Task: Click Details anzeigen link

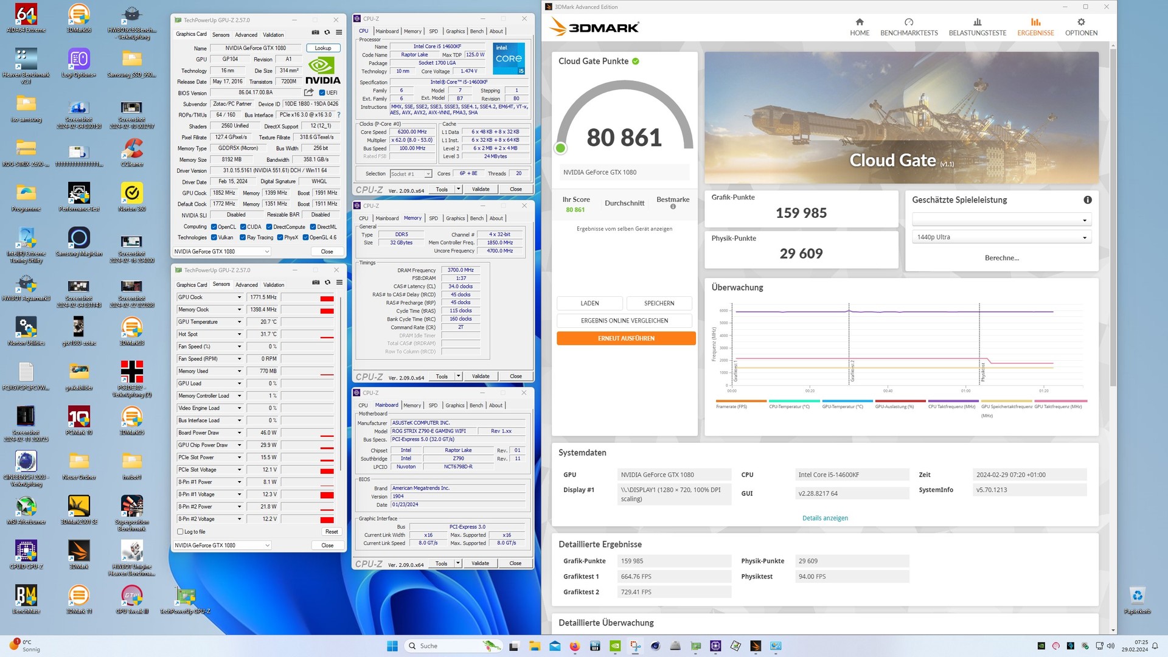Action: tap(825, 518)
